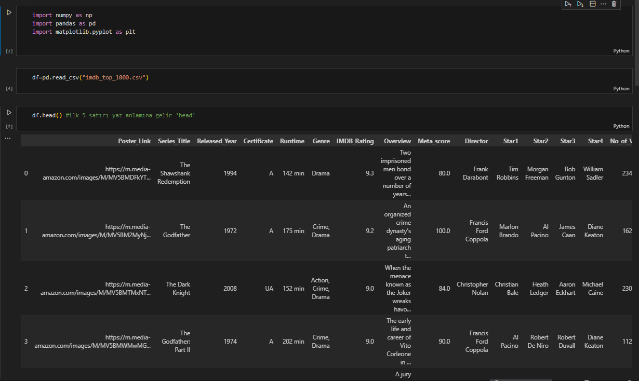This screenshot has width=639, height=381.
Task: Split the cell using toolbar icon
Action: pos(593,4)
